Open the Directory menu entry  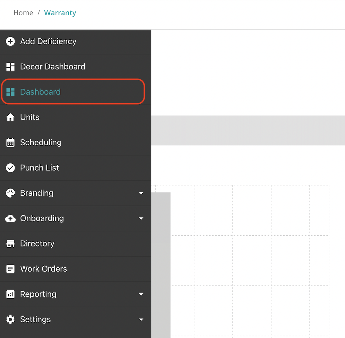[x=76, y=244]
